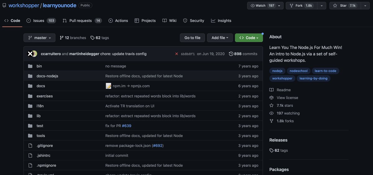Click the .npmignore file icon
Image resolution: width=373 pixels, height=175 pixels.
pyautogui.click(x=30, y=165)
